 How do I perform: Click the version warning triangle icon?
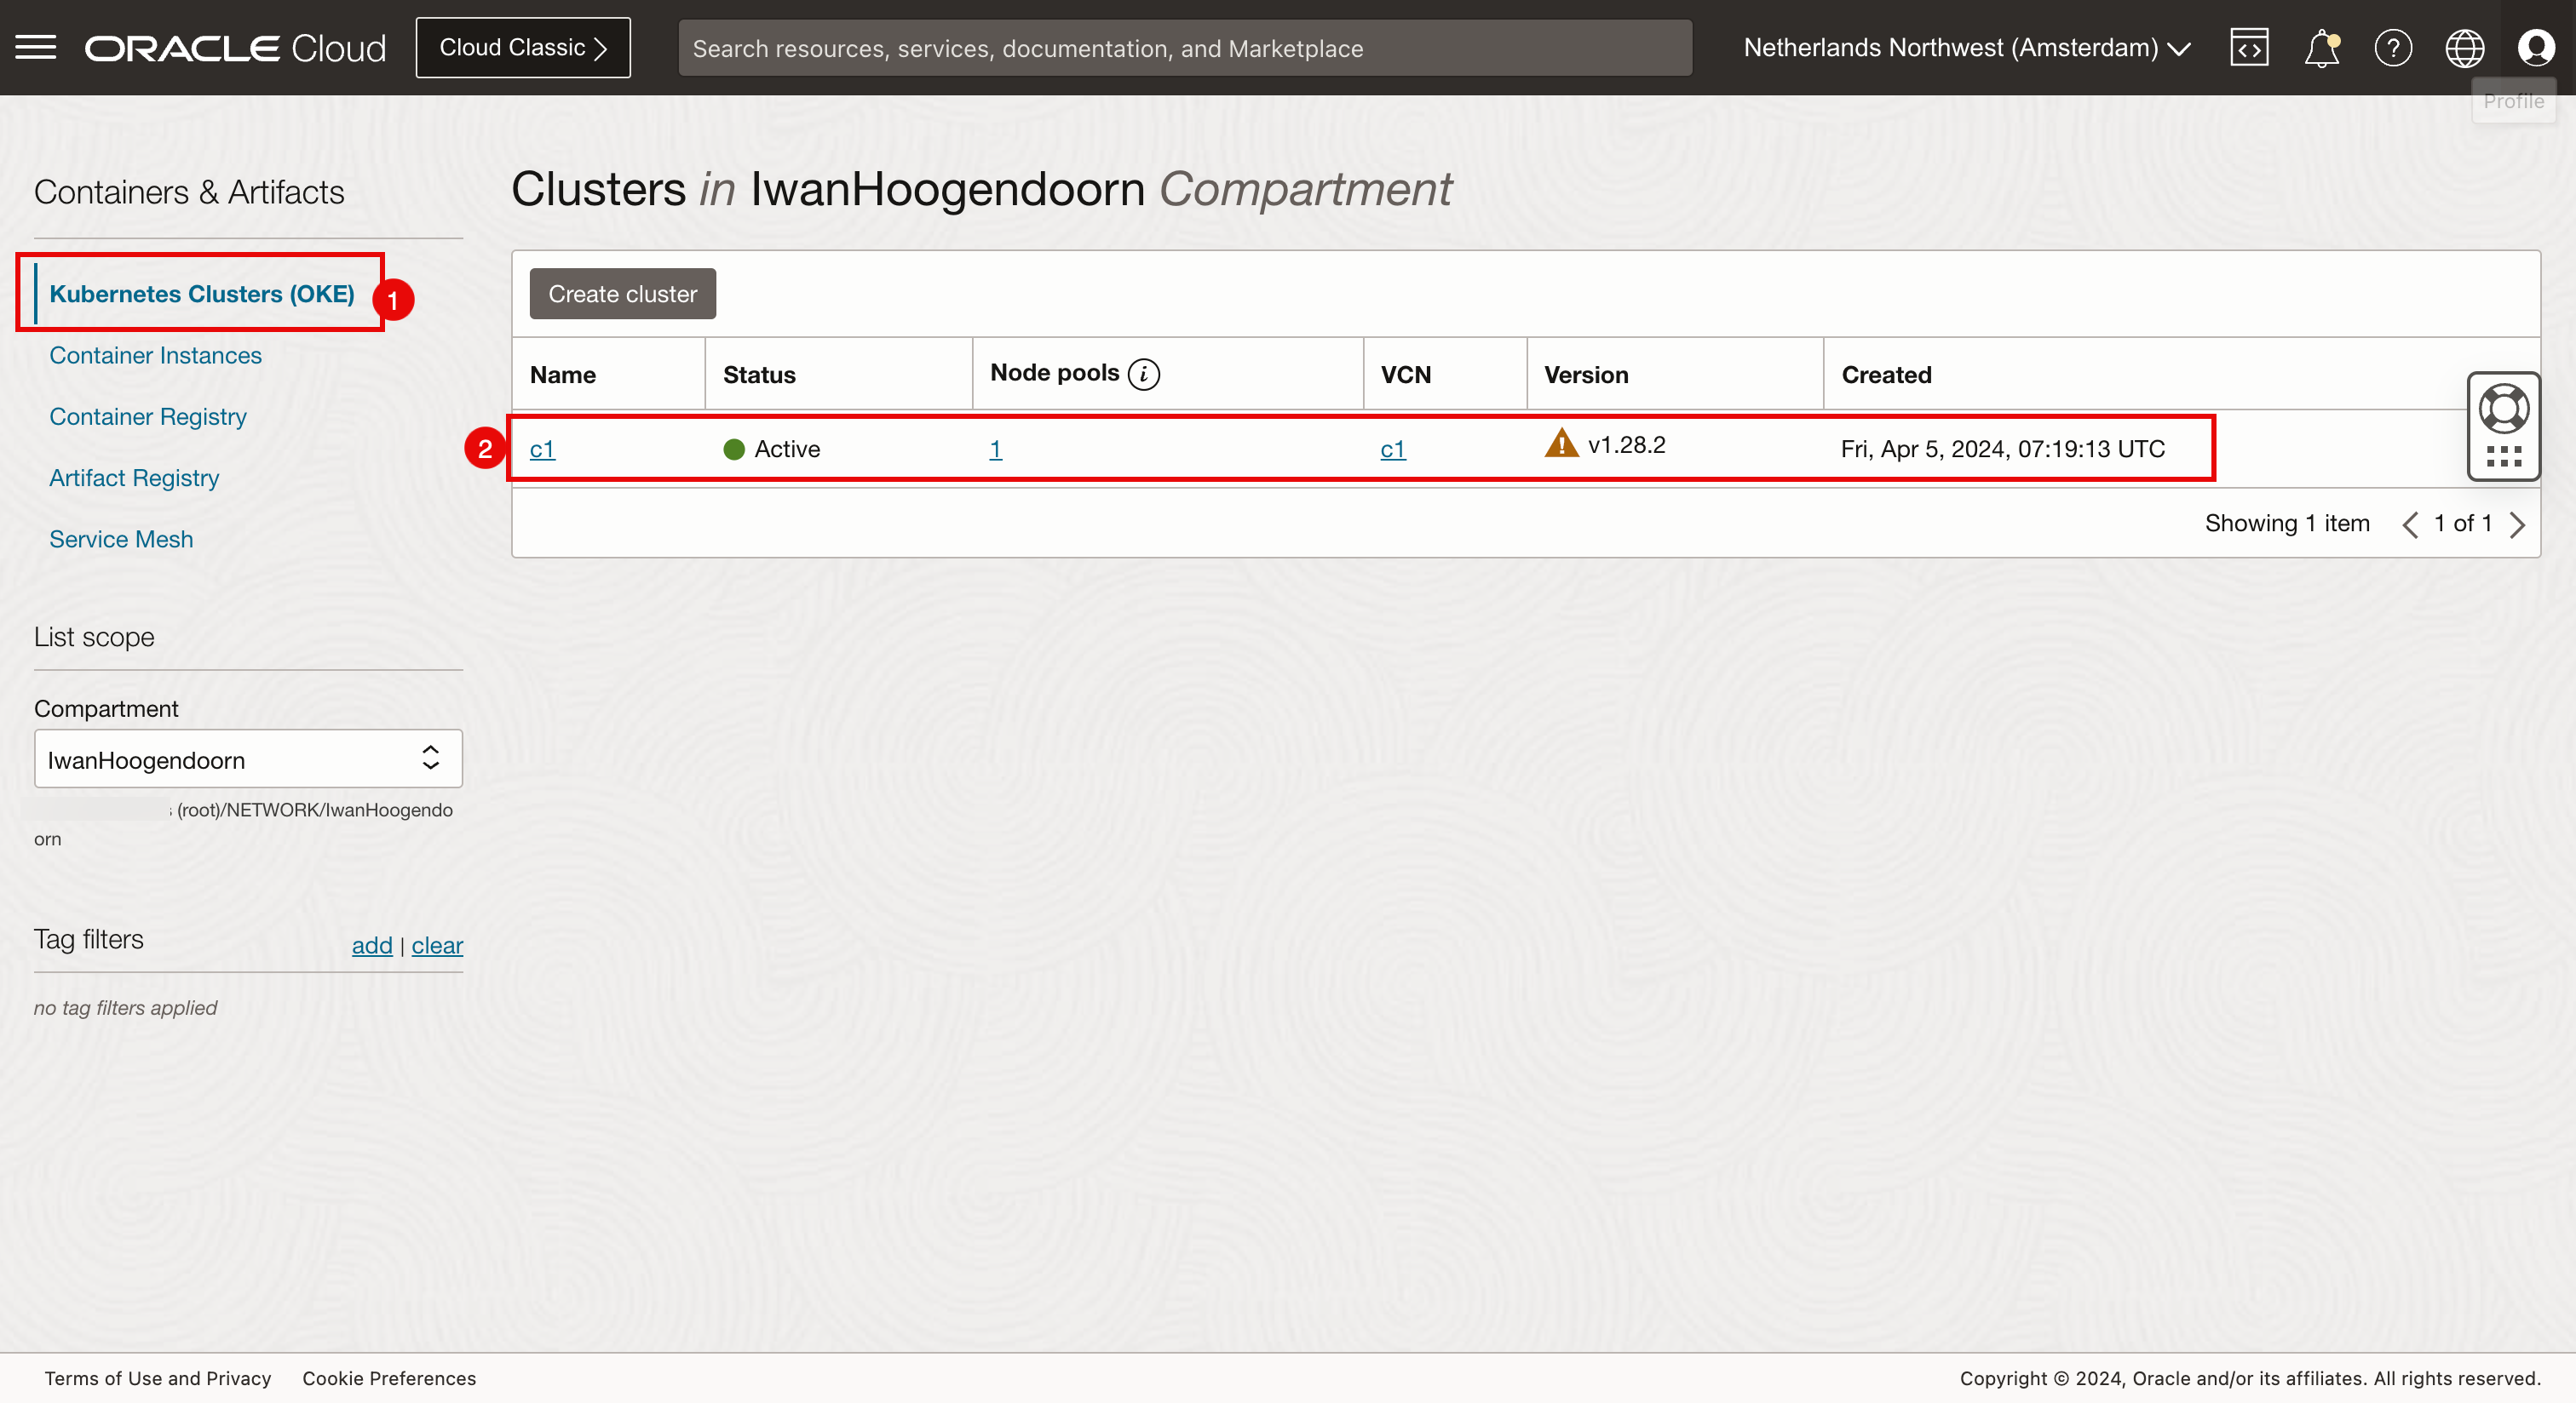coord(1561,443)
